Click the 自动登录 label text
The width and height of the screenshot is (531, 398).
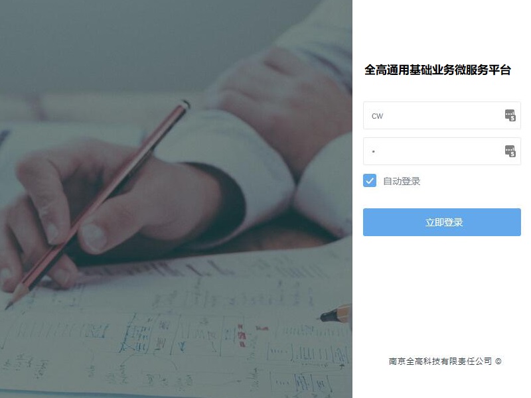coord(402,181)
